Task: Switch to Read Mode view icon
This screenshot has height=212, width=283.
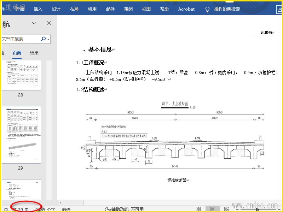Action: point(198,209)
